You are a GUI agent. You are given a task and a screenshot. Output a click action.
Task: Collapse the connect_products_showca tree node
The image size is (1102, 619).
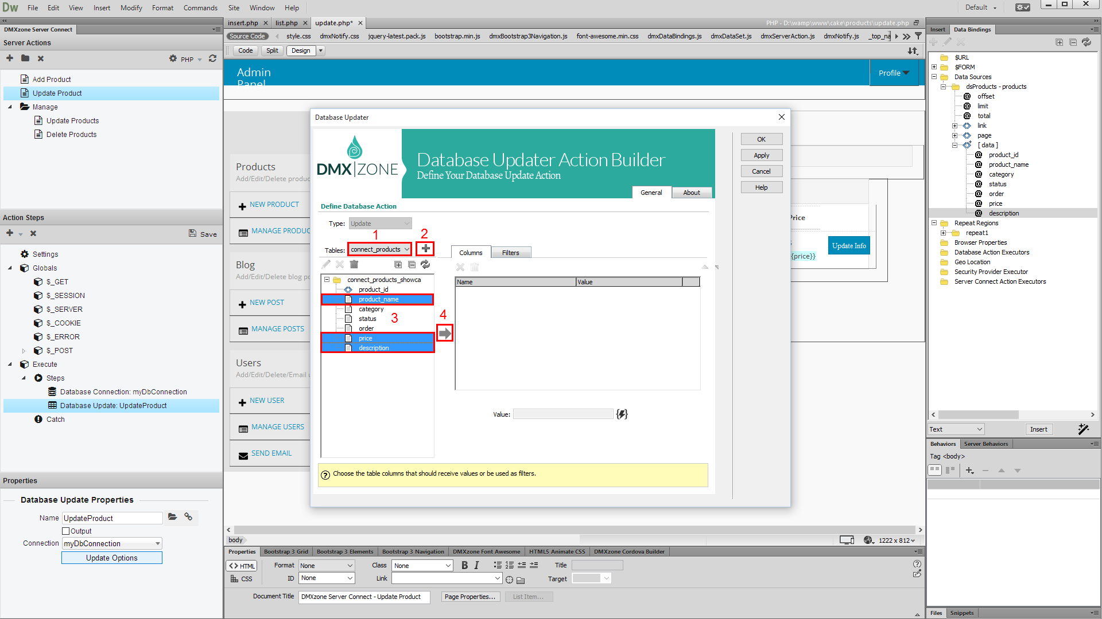point(327,280)
